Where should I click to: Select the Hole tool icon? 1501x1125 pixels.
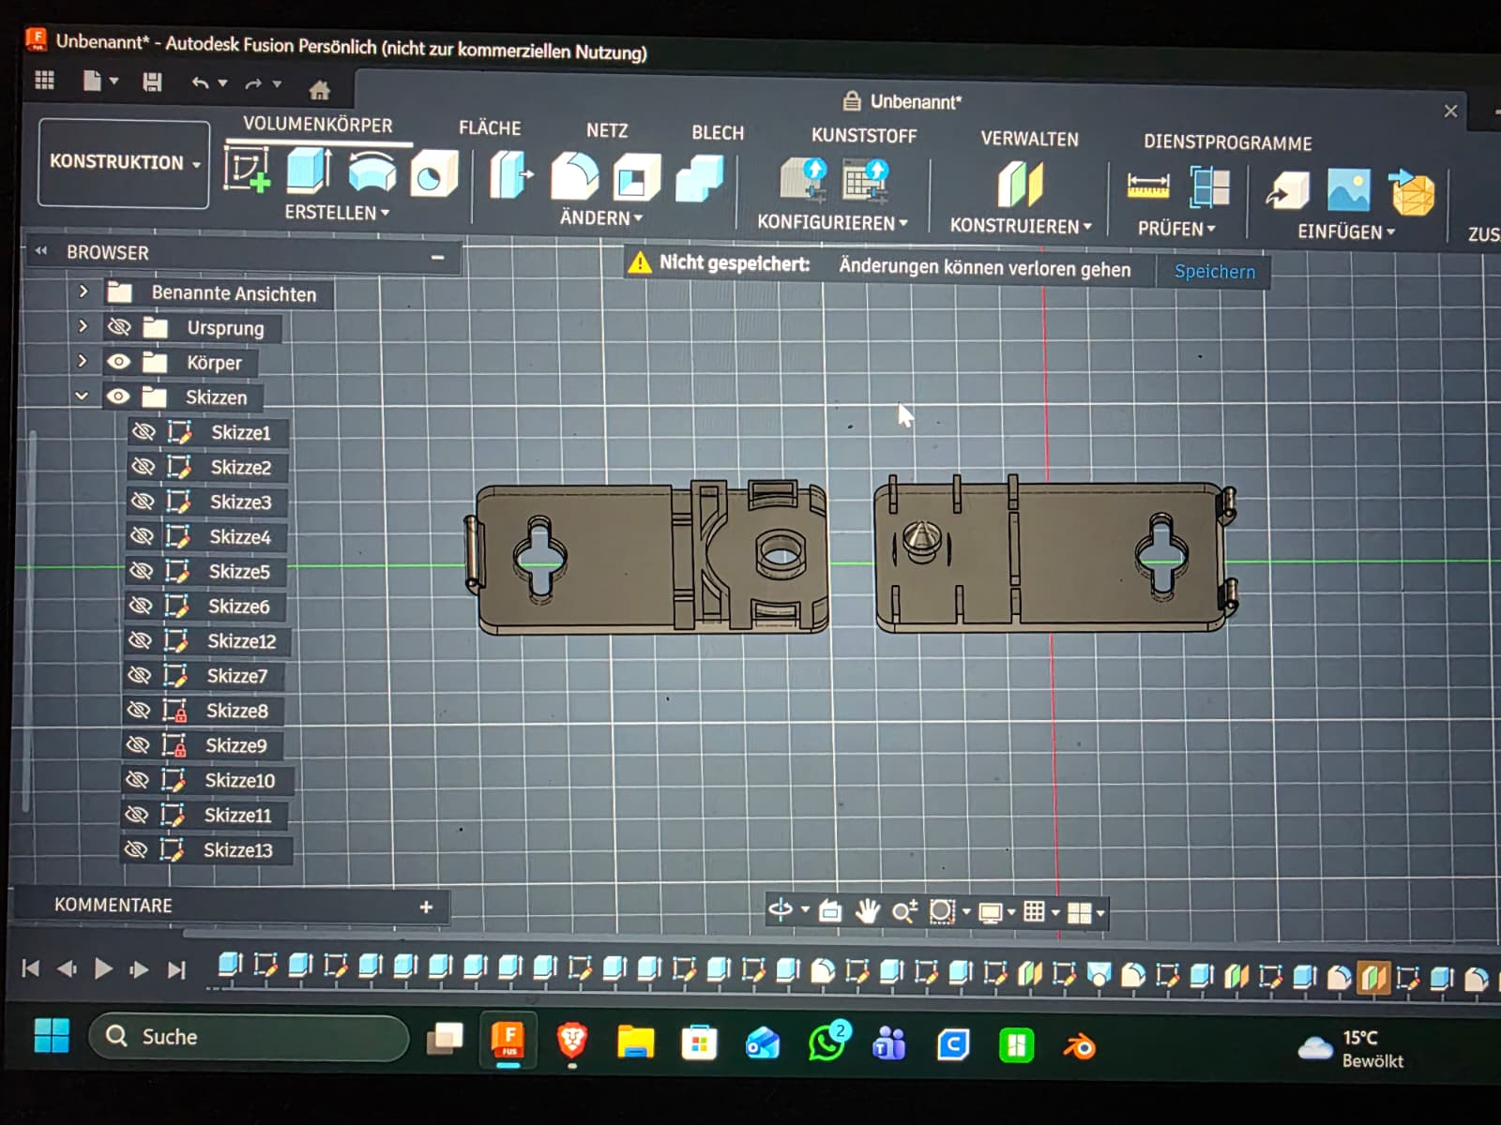434,174
